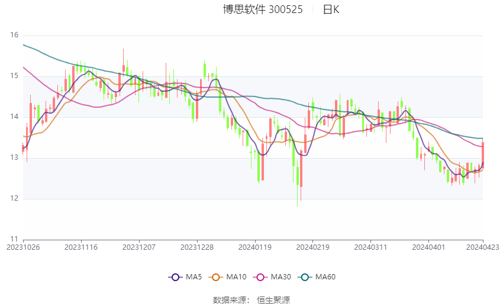
Task: Click the chart title 博思软件 300525
Action: click(263, 9)
